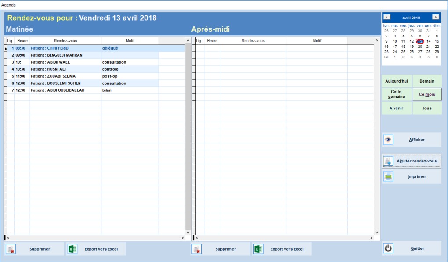
Task: Show all appointments with Tous
Action: [426, 108]
